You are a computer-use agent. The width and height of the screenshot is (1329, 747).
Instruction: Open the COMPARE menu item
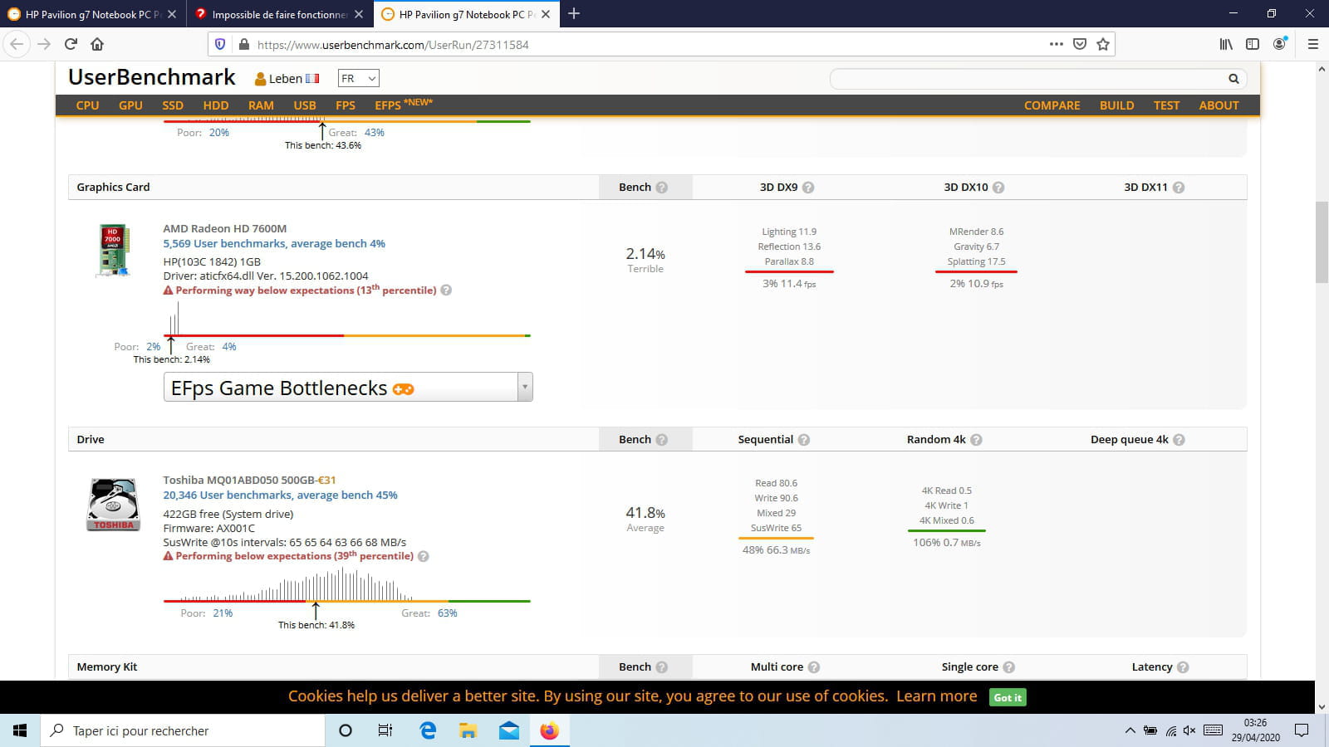coord(1052,105)
